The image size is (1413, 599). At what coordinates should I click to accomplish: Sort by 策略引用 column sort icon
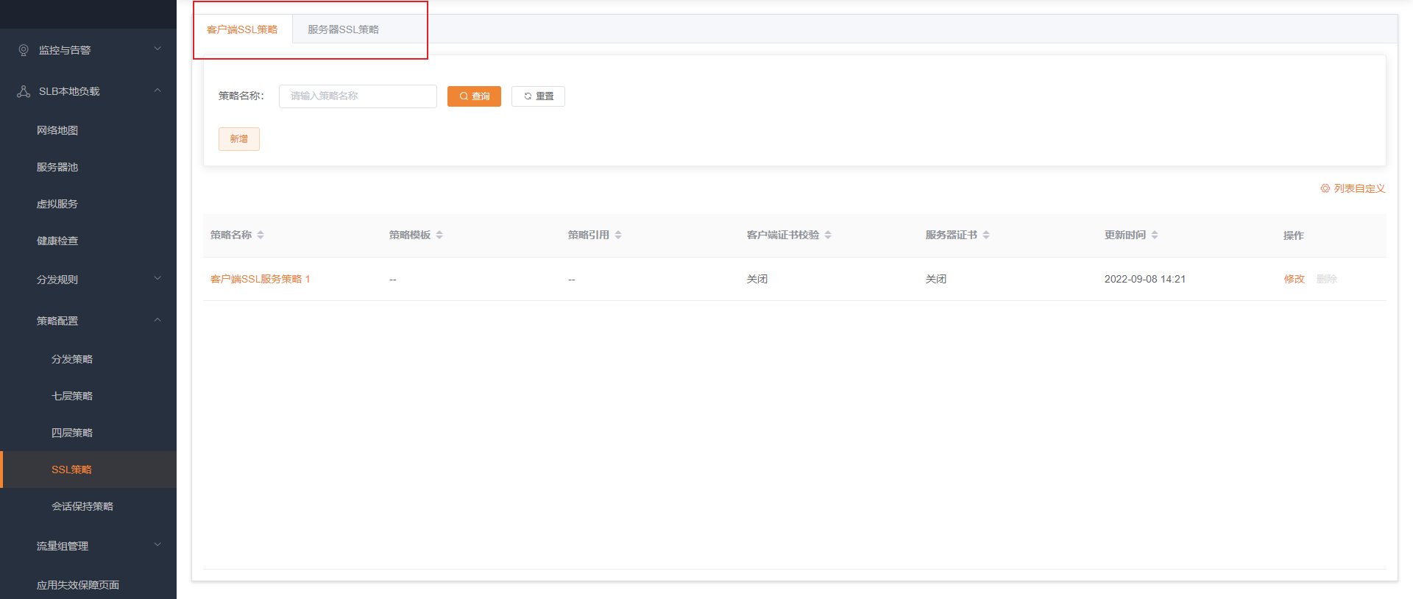(x=618, y=235)
